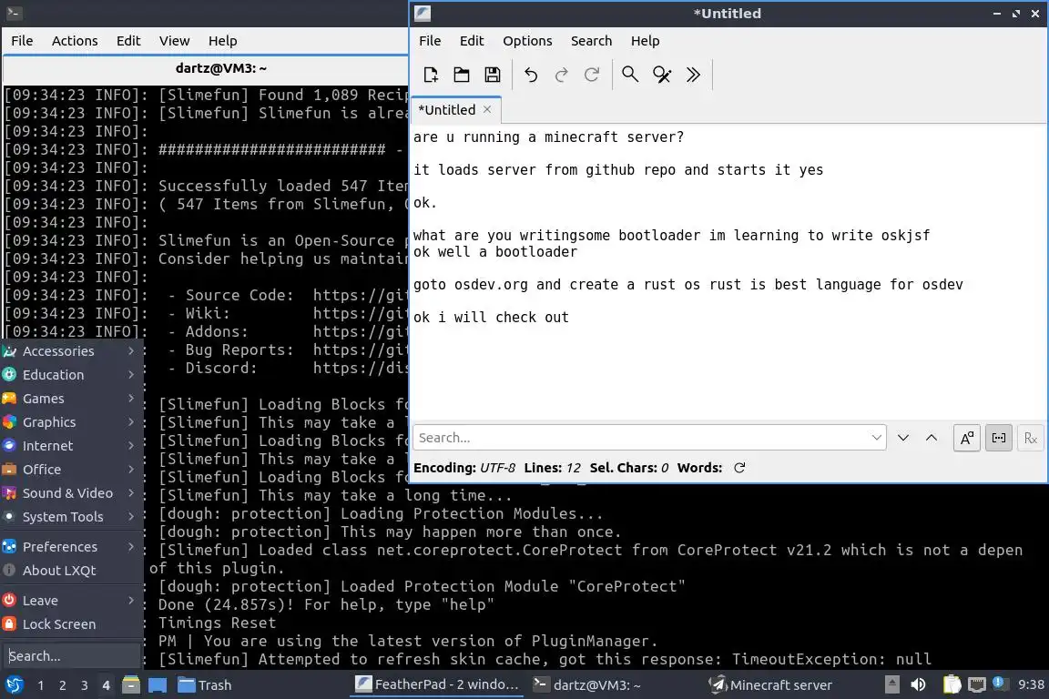Open FeatherPad Edit menu
1049x699 pixels.
pos(472,41)
